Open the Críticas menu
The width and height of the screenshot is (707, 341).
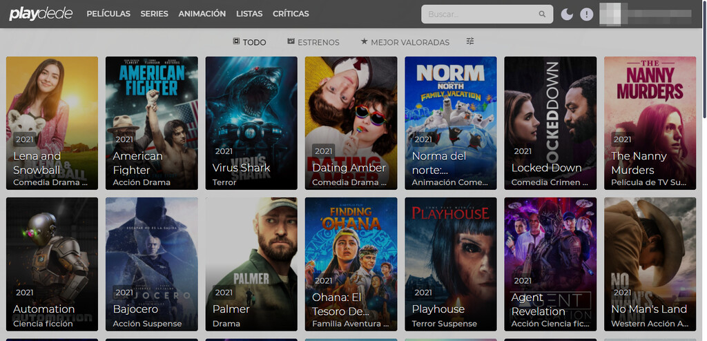[291, 14]
